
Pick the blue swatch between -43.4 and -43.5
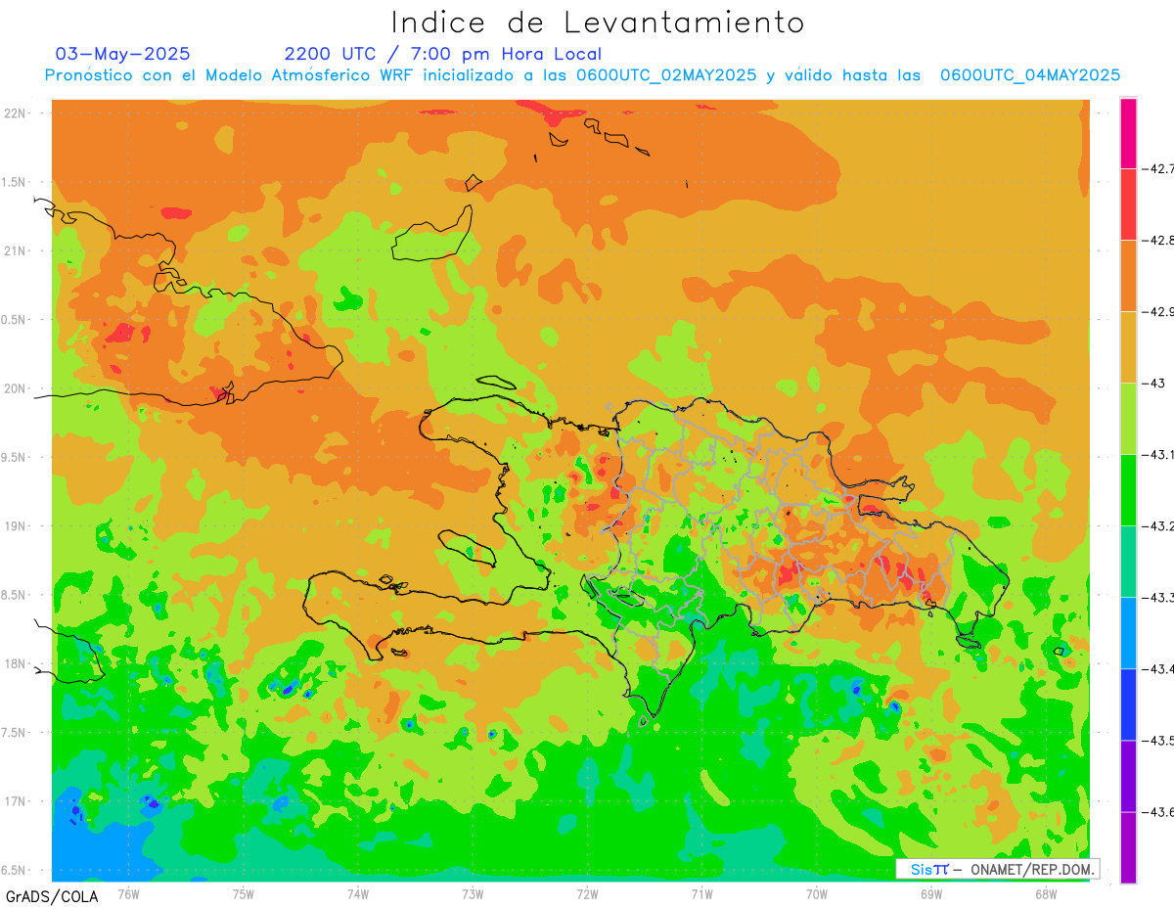click(x=1128, y=703)
